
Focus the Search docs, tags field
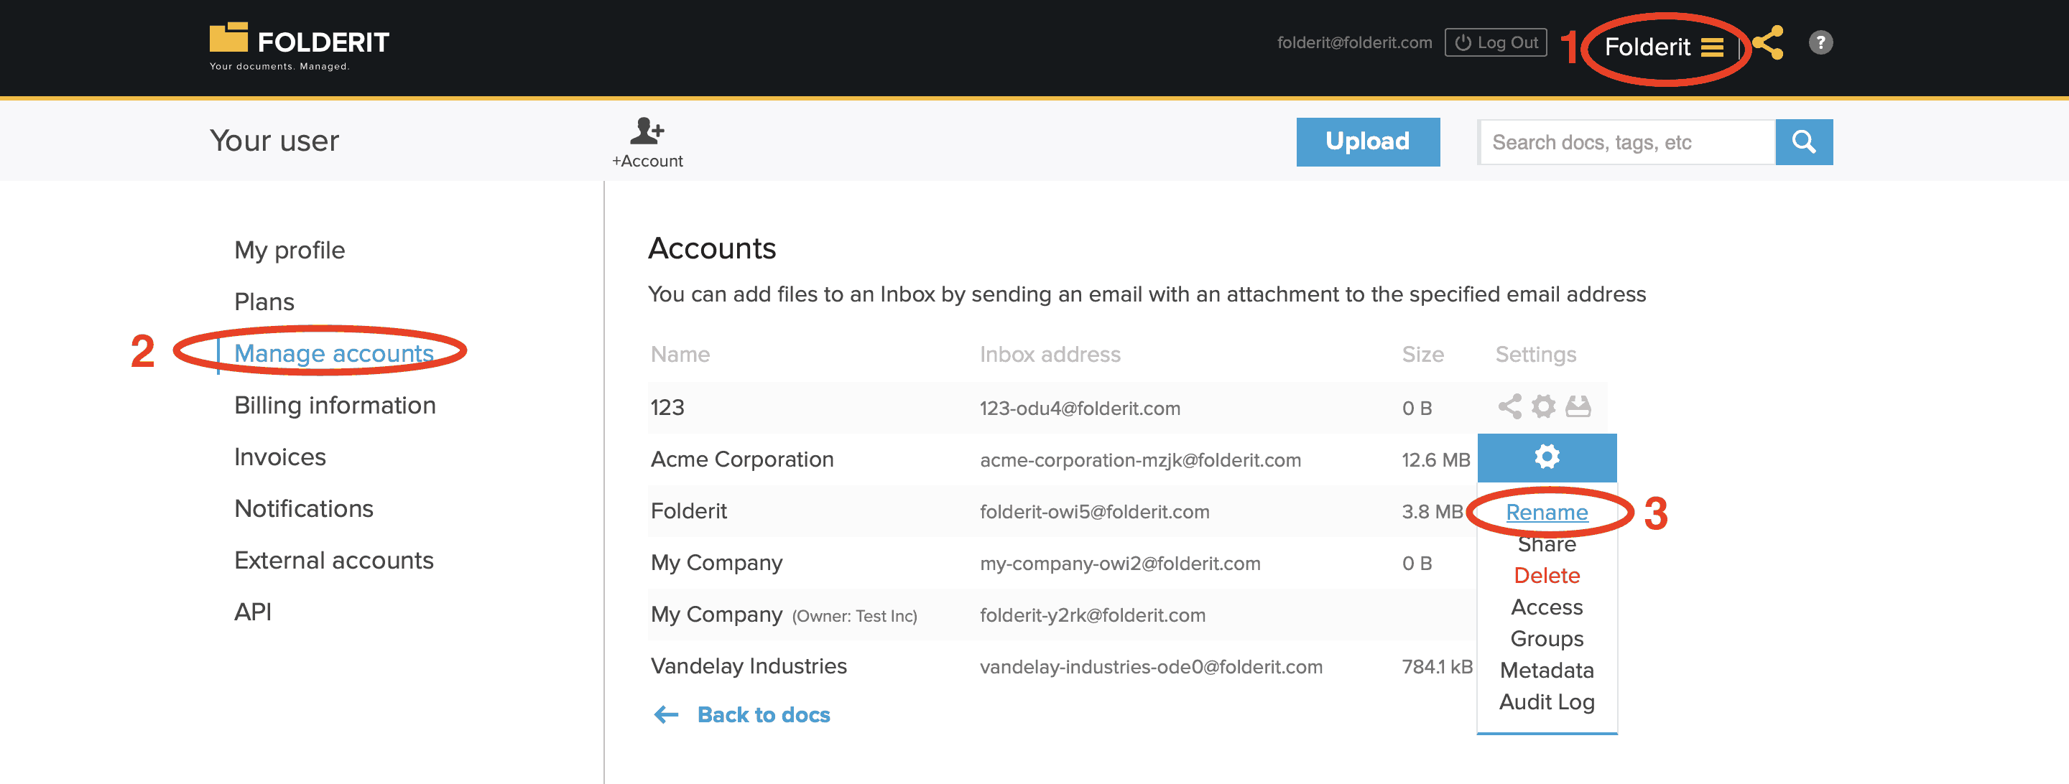pyautogui.click(x=1626, y=142)
